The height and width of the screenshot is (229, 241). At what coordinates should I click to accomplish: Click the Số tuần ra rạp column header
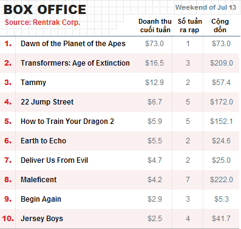[189, 26]
